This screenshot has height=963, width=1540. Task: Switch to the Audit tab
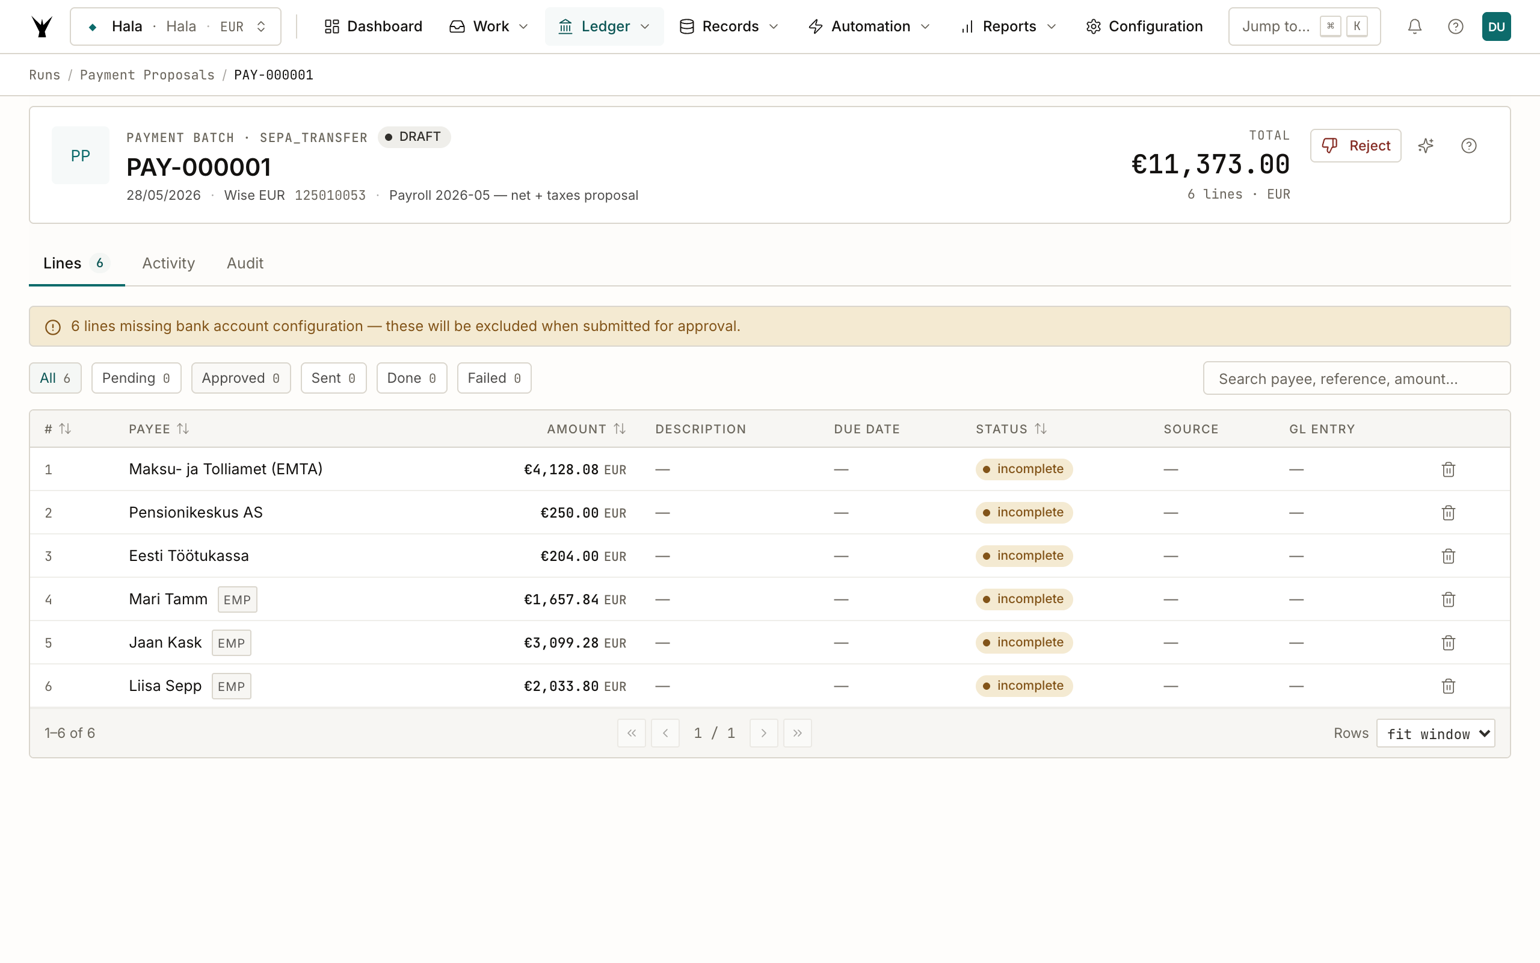click(x=245, y=263)
